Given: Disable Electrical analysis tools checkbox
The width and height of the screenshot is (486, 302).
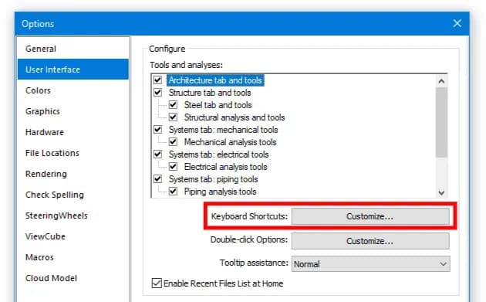Looking at the screenshot, I should click(173, 167).
